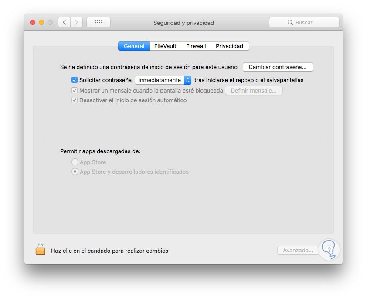Open the Firewall tab
This screenshot has width=367, height=299.
point(196,46)
